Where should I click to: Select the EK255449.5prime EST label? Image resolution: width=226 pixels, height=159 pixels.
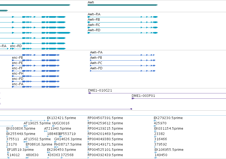pyautogui.click(x=21, y=134)
